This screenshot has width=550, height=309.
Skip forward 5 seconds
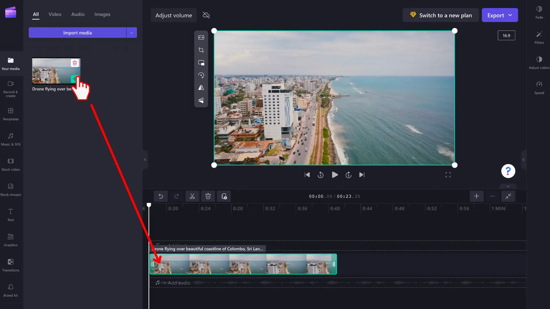tap(348, 175)
